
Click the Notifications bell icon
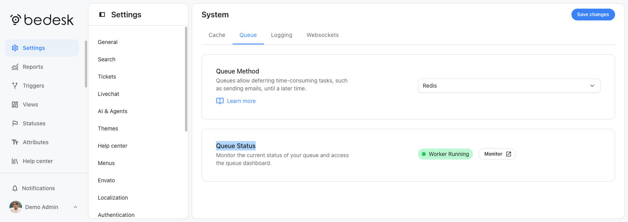point(15,188)
